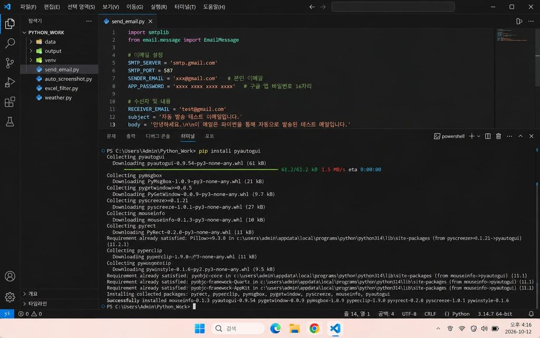The image size is (540, 338).
Task: Open weather.py in the explorer
Action: (59, 97)
